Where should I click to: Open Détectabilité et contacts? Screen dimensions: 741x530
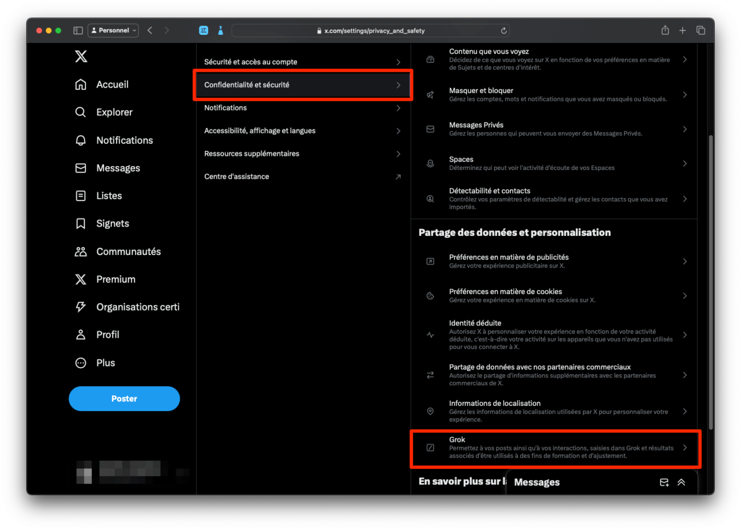pyautogui.click(x=554, y=199)
